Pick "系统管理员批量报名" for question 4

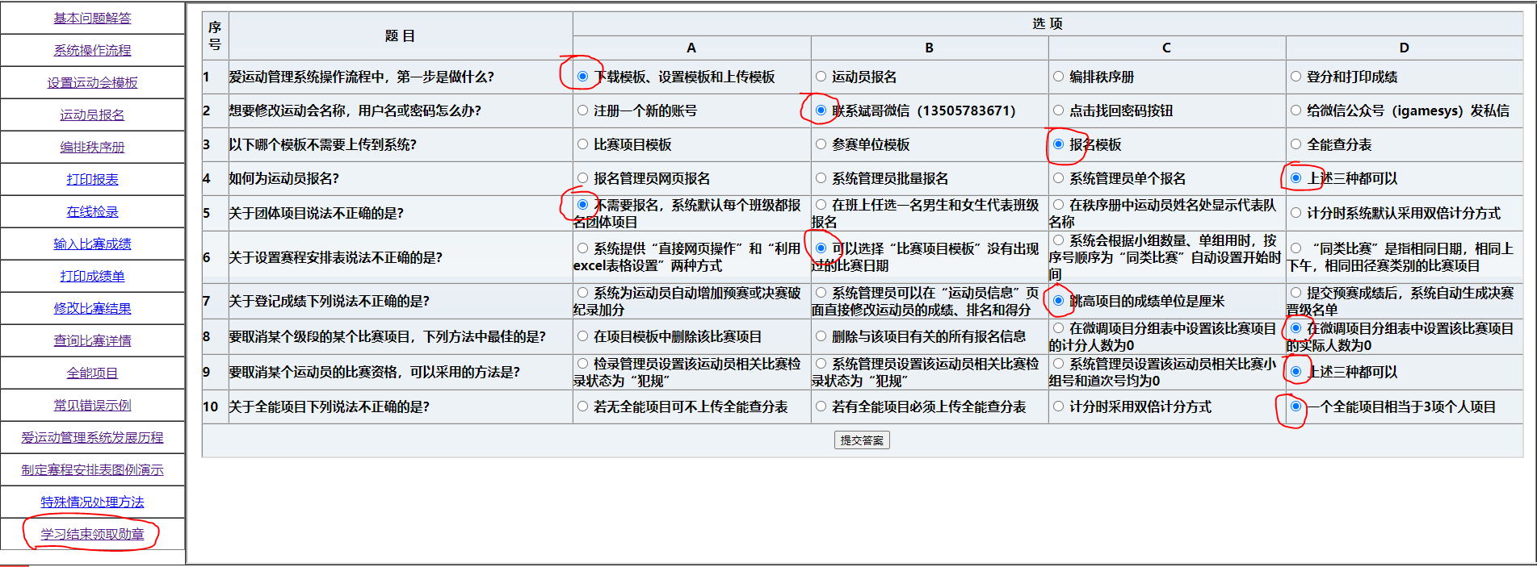click(821, 178)
